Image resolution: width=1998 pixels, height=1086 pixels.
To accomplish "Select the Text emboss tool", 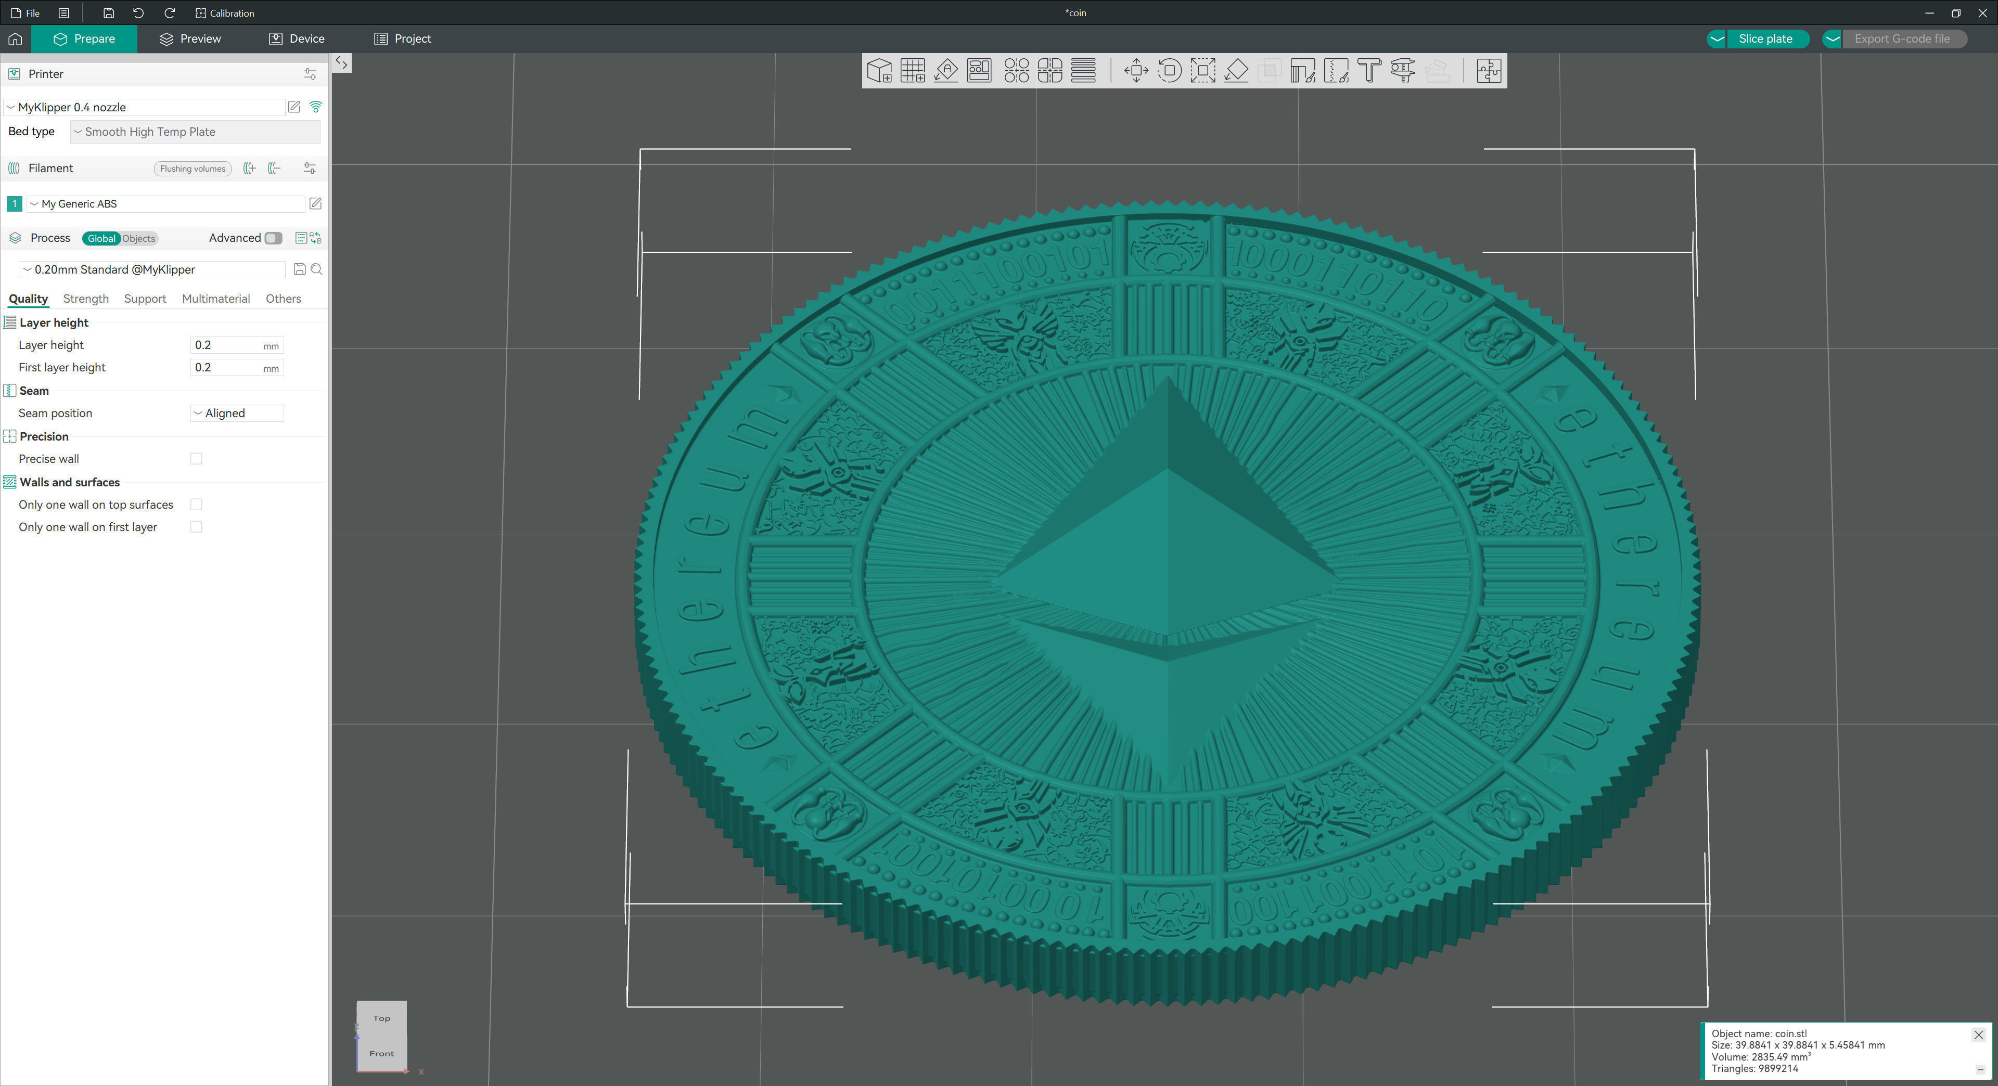I will pyautogui.click(x=1369, y=71).
